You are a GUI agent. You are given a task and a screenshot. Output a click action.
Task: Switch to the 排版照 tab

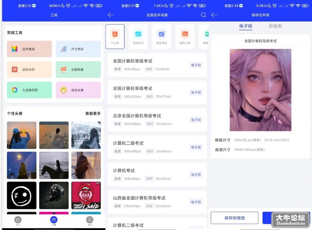pyautogui.click(x=275, y=26)
